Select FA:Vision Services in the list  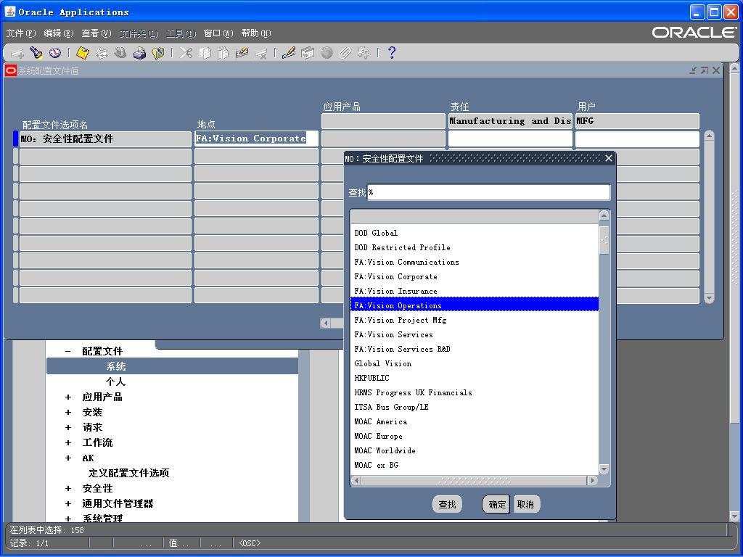point(393,334)
